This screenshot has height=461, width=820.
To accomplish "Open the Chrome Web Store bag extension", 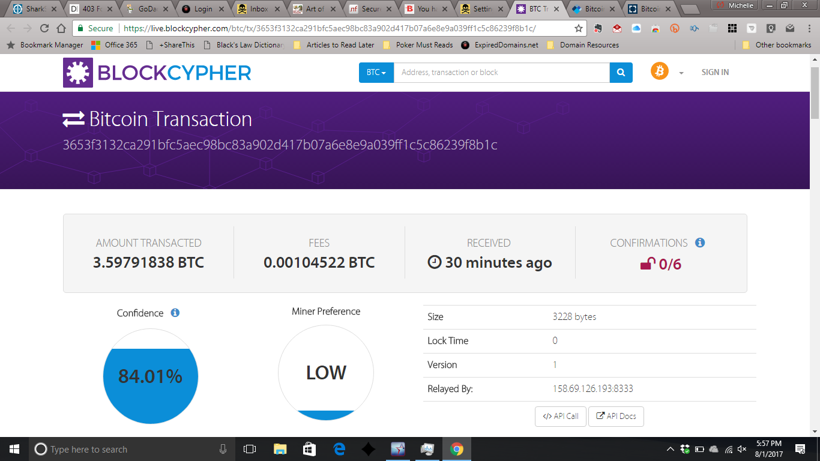I will [656, 28].
